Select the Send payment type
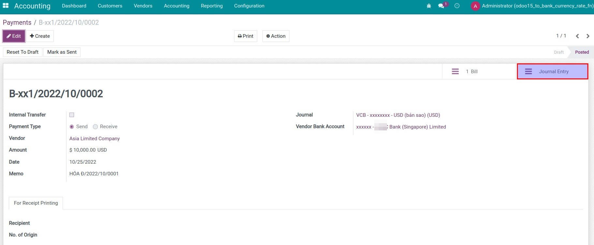Viewport: 594px width, 245px height. [72, 127]
